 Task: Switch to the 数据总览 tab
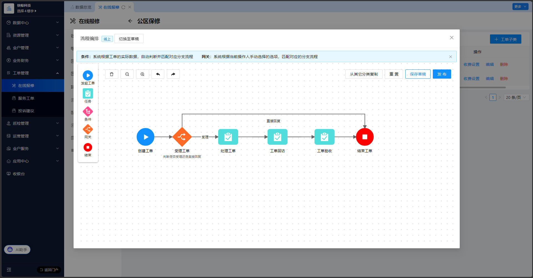(81, 7)
